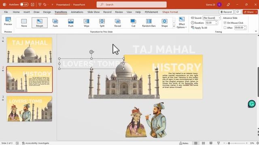Viewport: 259px width, 145px height.
Task: Click the Save icon in title bar
Action: click(32, 4)
